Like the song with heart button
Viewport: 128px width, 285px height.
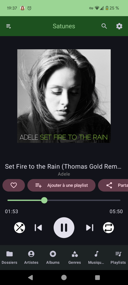14,185
